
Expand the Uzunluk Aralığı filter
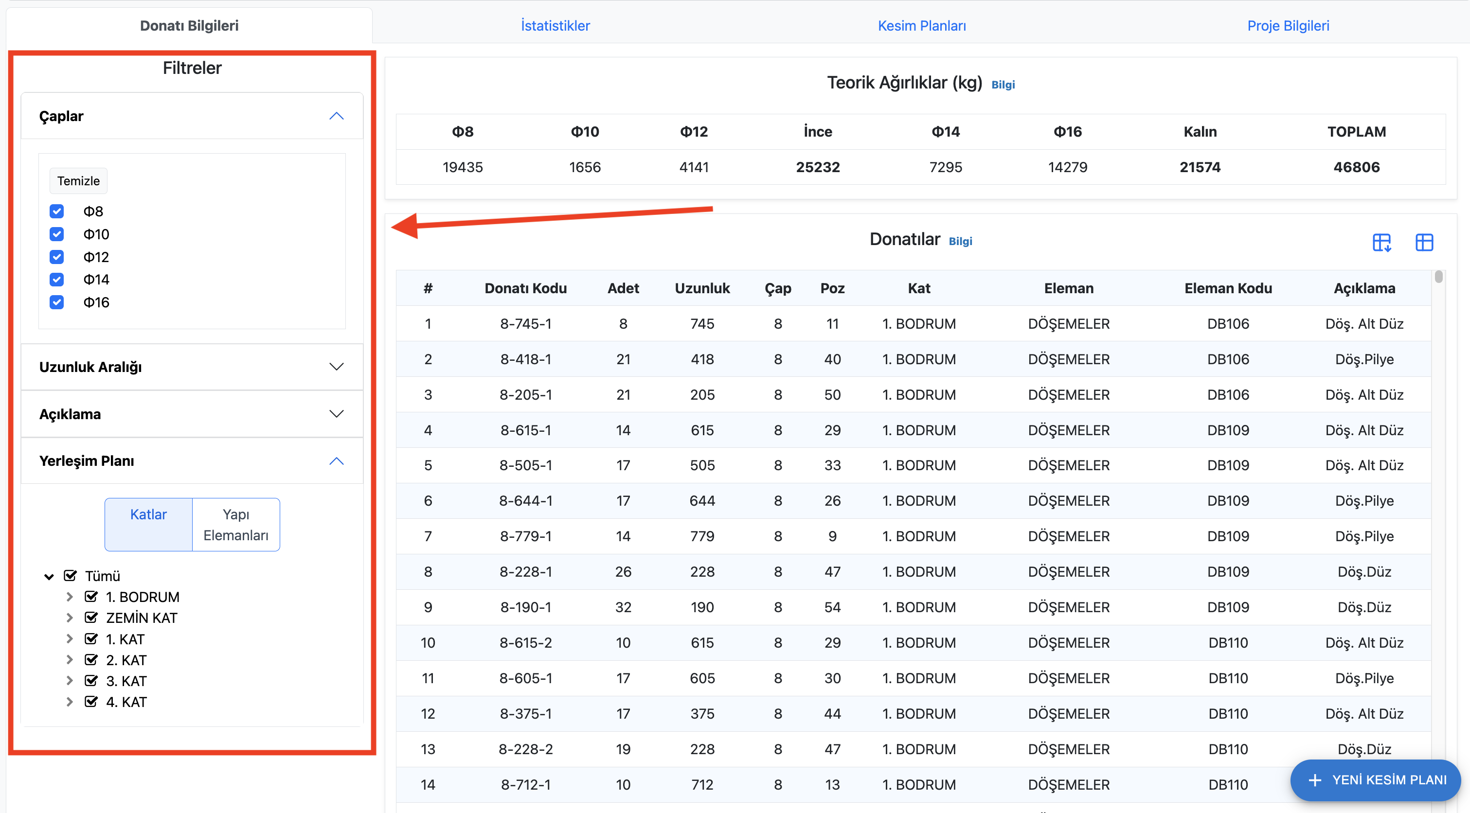coord(336,367)
